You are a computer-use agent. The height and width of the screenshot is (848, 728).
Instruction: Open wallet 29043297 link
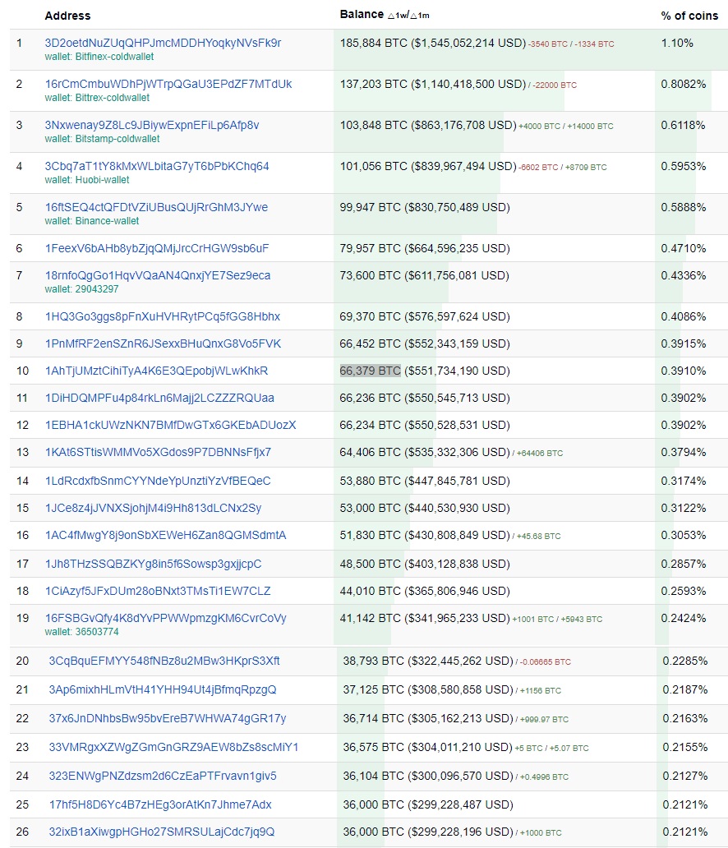pyautogui.click(x=81, y=289)
